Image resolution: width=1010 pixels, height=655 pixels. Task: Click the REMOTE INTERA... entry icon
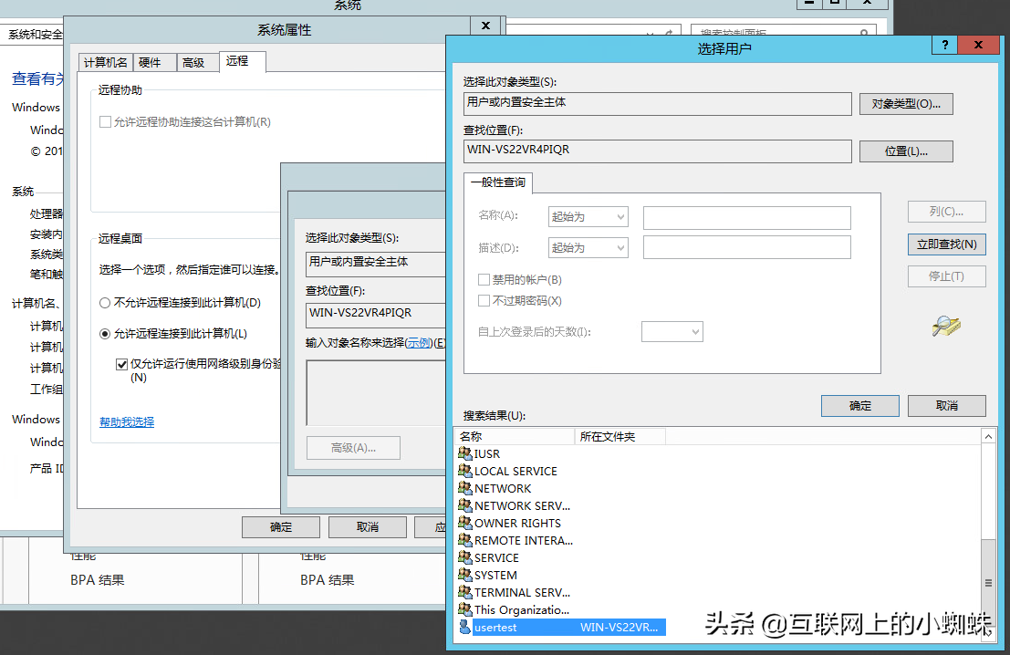(x=464, y=540)
